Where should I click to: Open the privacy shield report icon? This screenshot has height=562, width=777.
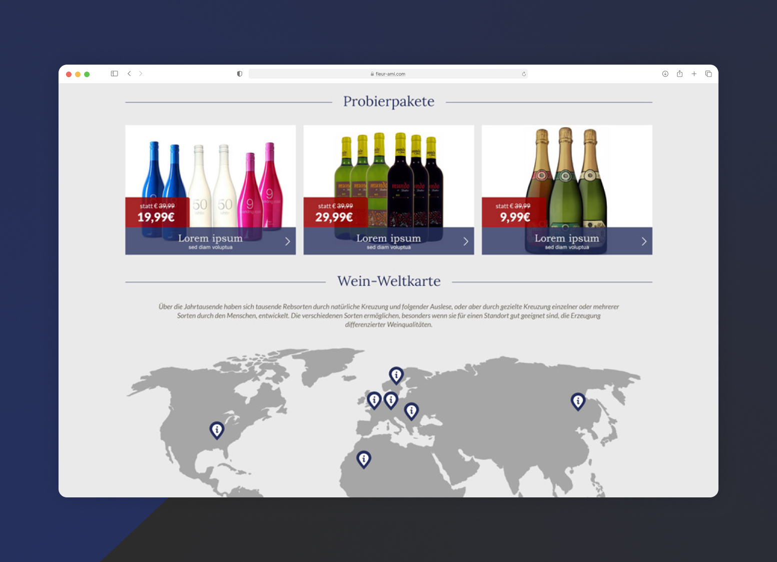coord(240,74)
